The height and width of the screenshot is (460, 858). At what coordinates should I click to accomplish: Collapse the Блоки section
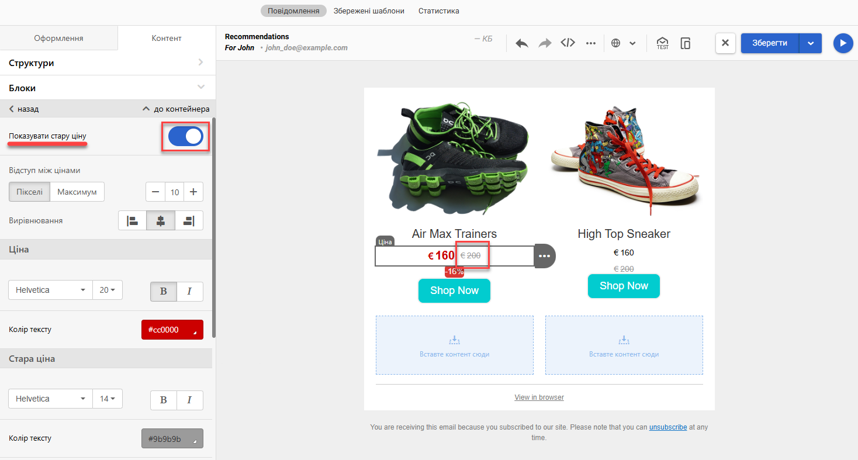[x=106, y=88]
